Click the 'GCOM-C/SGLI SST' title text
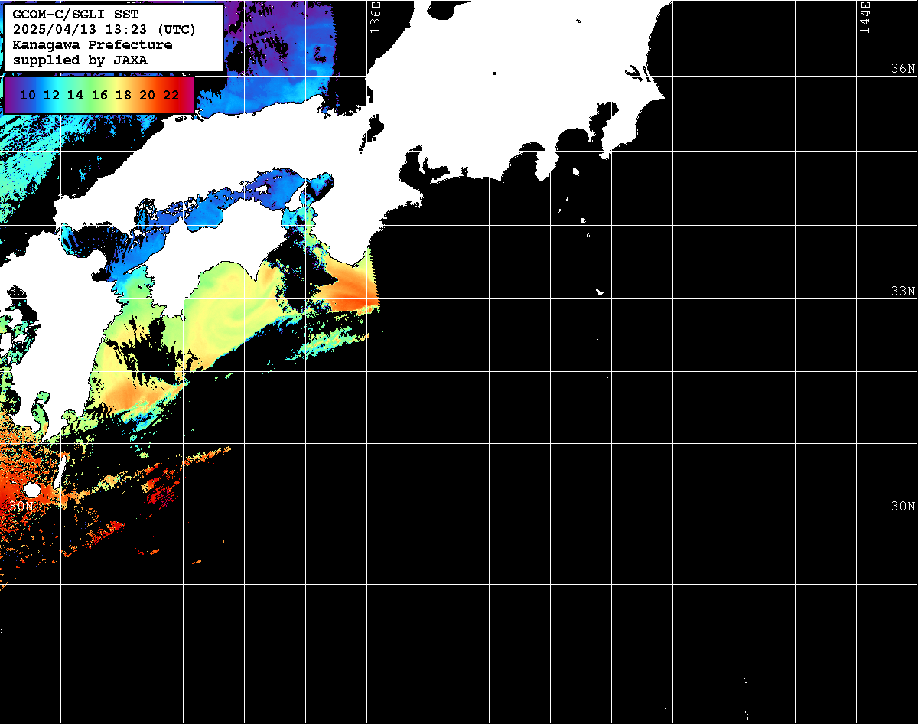918x724 pixels. tap(76, 15)
